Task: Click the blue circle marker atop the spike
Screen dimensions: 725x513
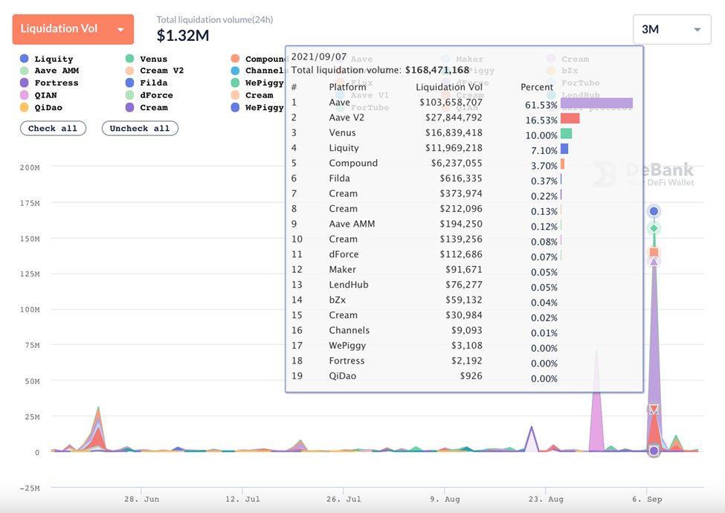Action: coord(654,212)
